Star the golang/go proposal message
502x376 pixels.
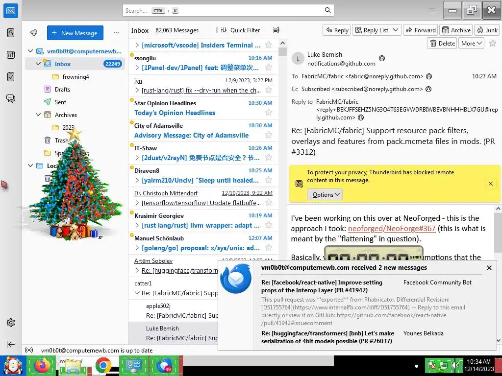tap(269, 248)
